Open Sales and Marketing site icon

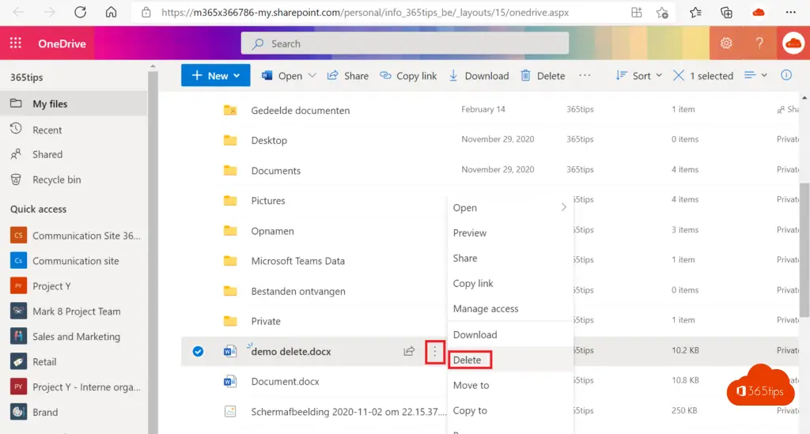(x=19, y=337)
